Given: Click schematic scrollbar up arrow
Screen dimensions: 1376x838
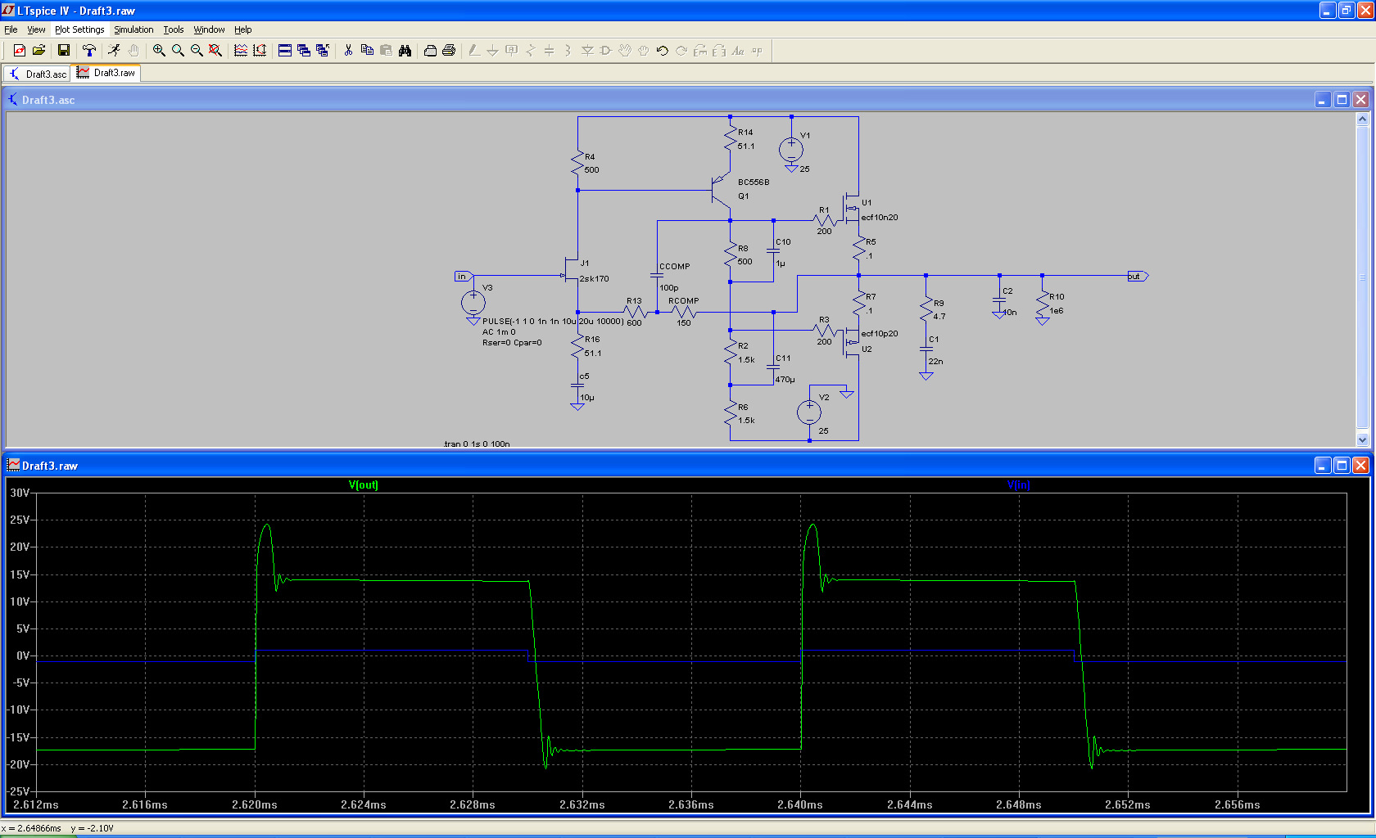Looking at the screenshot, I should click(x=1363, y=119).
